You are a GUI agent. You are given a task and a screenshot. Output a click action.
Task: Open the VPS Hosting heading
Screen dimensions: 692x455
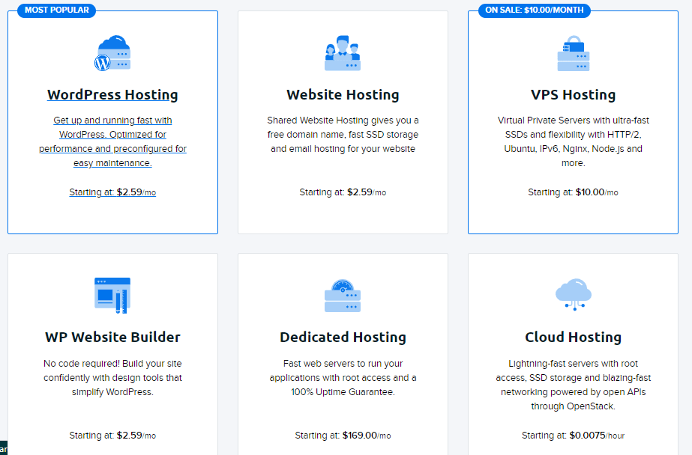tap(573, 95)
